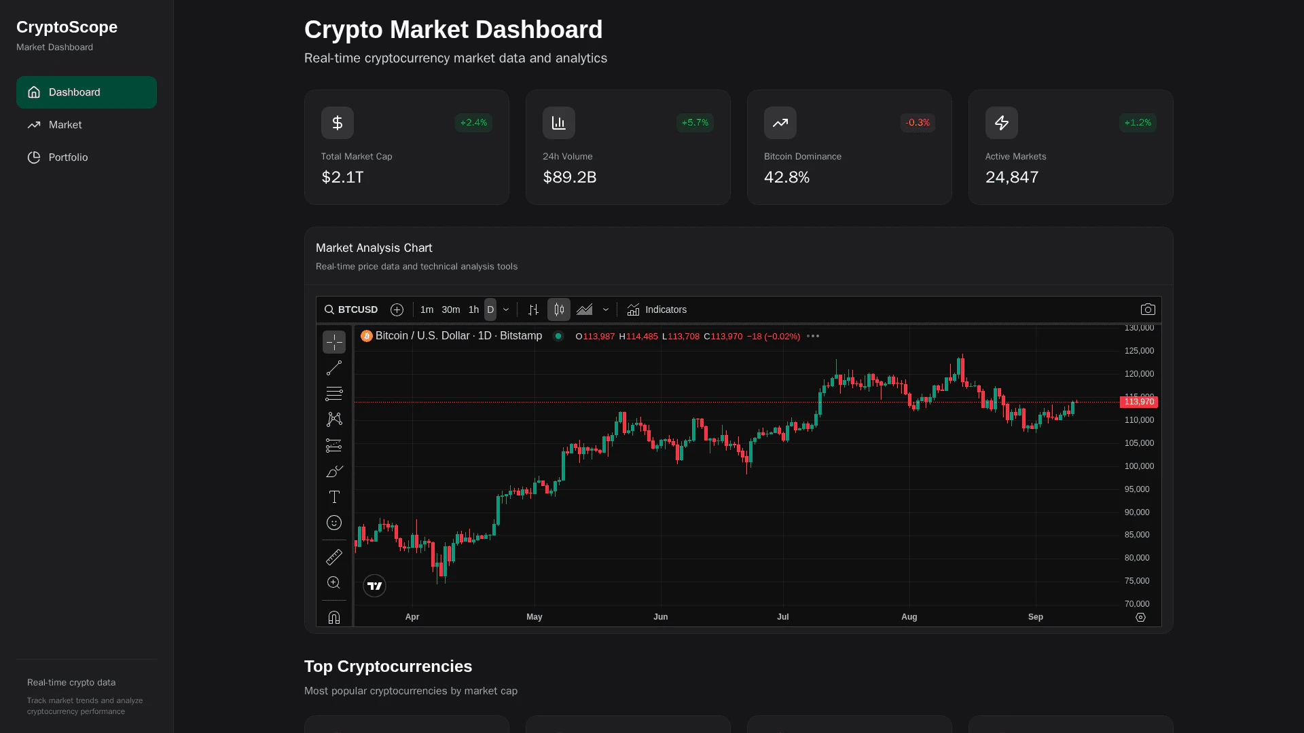Click the BTCUSD symbol search field
1304x733 pixels.
pos(351,309)
